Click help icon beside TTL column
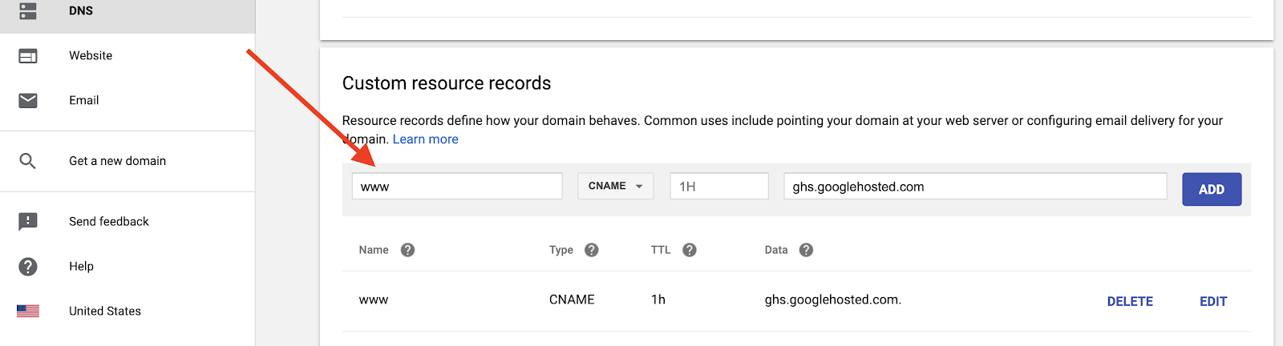The image size is (1283, 346). point(690,250)
